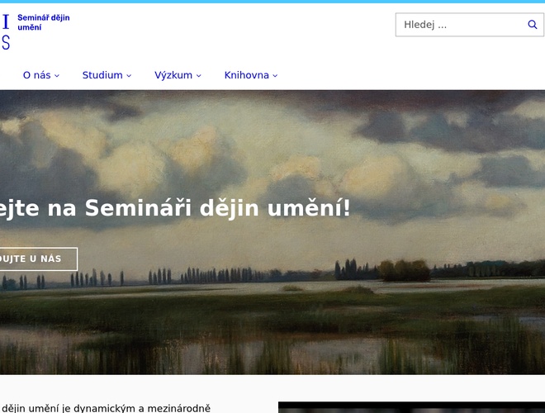
Task: Expand the Výzkum submenu chevron
Action: coord(199,76)
